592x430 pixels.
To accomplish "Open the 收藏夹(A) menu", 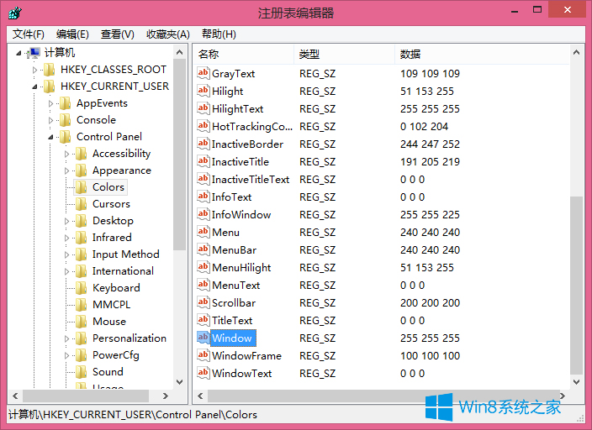I will tap(168, 34).
